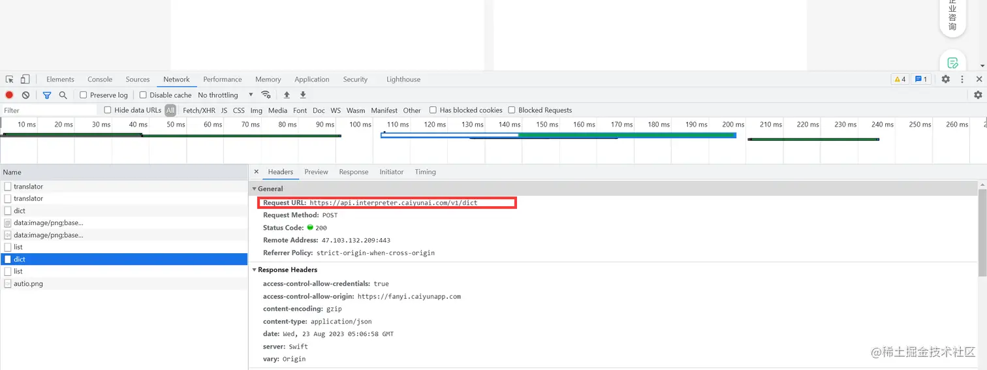Image resolution: width=987 pixels, height=370 pixels.
Task: Filter requests by Manifest
Action: click(x=384, y=110)
